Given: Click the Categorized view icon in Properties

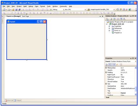Looking at the screenshot, I should tap(107, 65).
